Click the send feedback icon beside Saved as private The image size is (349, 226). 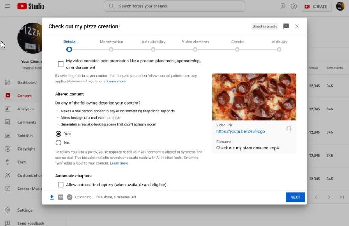286,26
